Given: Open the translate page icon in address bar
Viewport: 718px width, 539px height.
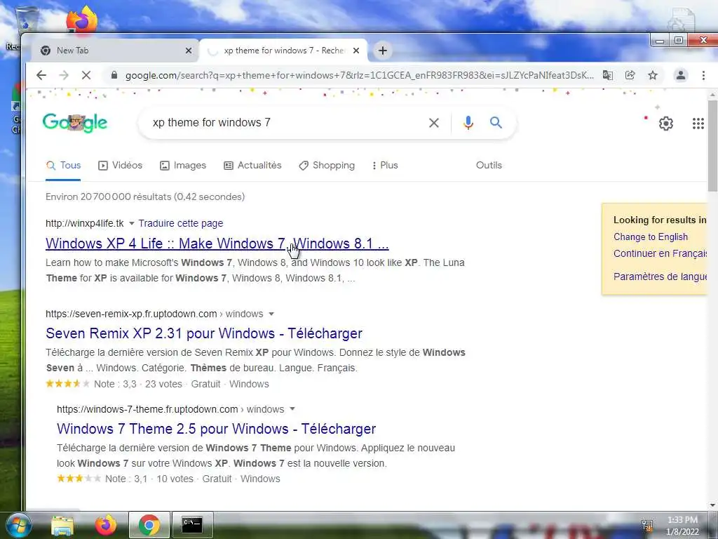Looking at the screenshot, I should coord(608,75).
